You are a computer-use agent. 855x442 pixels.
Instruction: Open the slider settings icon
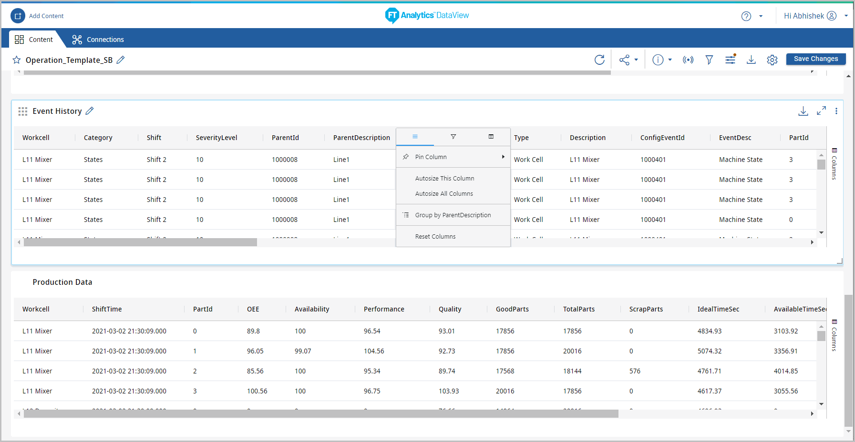click(x=730, y=60)
